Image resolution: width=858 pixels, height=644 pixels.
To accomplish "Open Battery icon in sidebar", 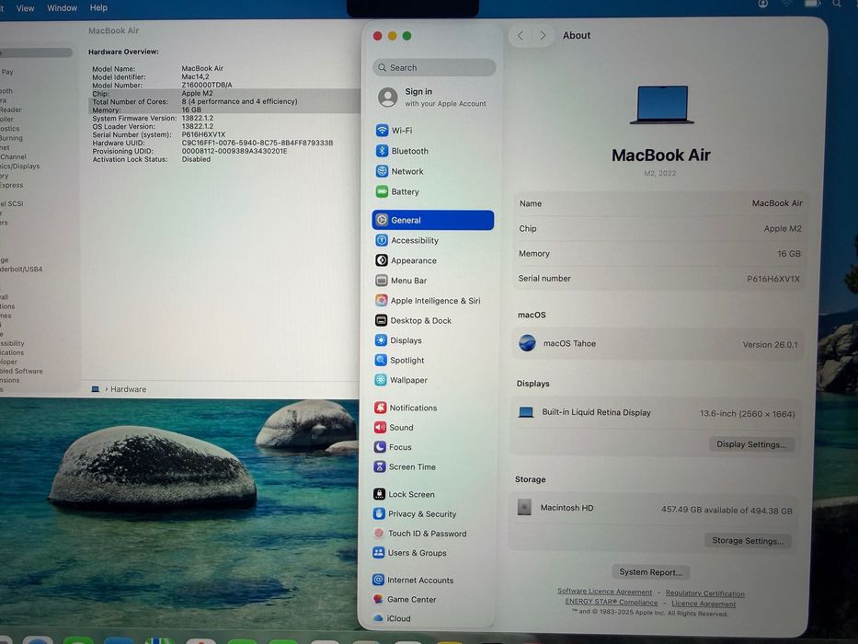I will pos(382,191).
